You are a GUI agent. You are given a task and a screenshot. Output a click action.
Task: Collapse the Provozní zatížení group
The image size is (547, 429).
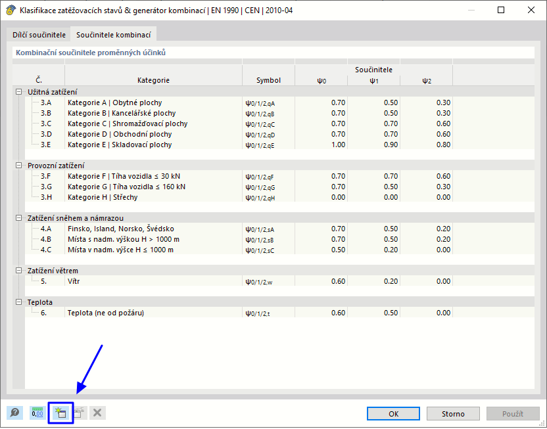[19, 166]
